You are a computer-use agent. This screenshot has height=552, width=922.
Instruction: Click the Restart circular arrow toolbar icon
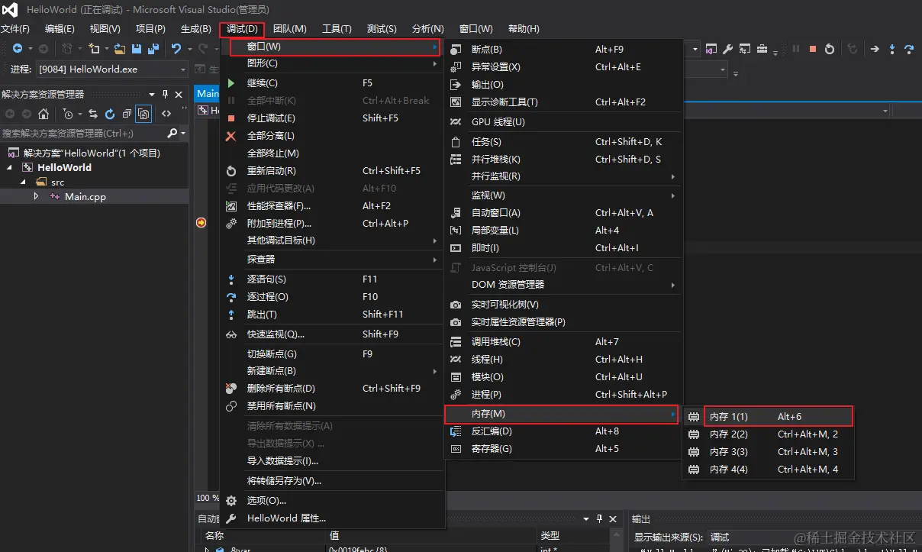(x=830, y=49)
